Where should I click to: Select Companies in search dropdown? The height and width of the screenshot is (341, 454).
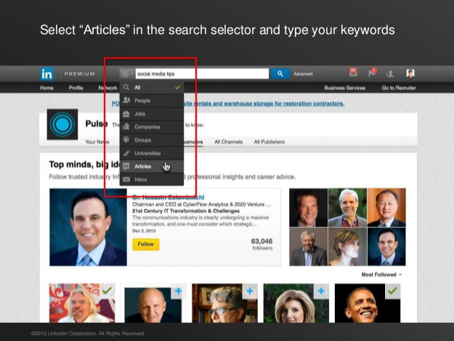(152, 127)
